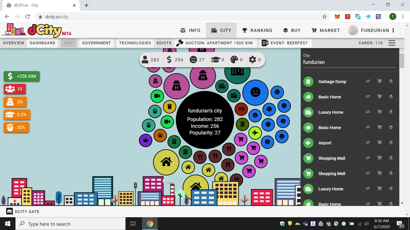Select the CITY navigation item
The height and width of the screenshot is (230, 410).
point(221,30)
